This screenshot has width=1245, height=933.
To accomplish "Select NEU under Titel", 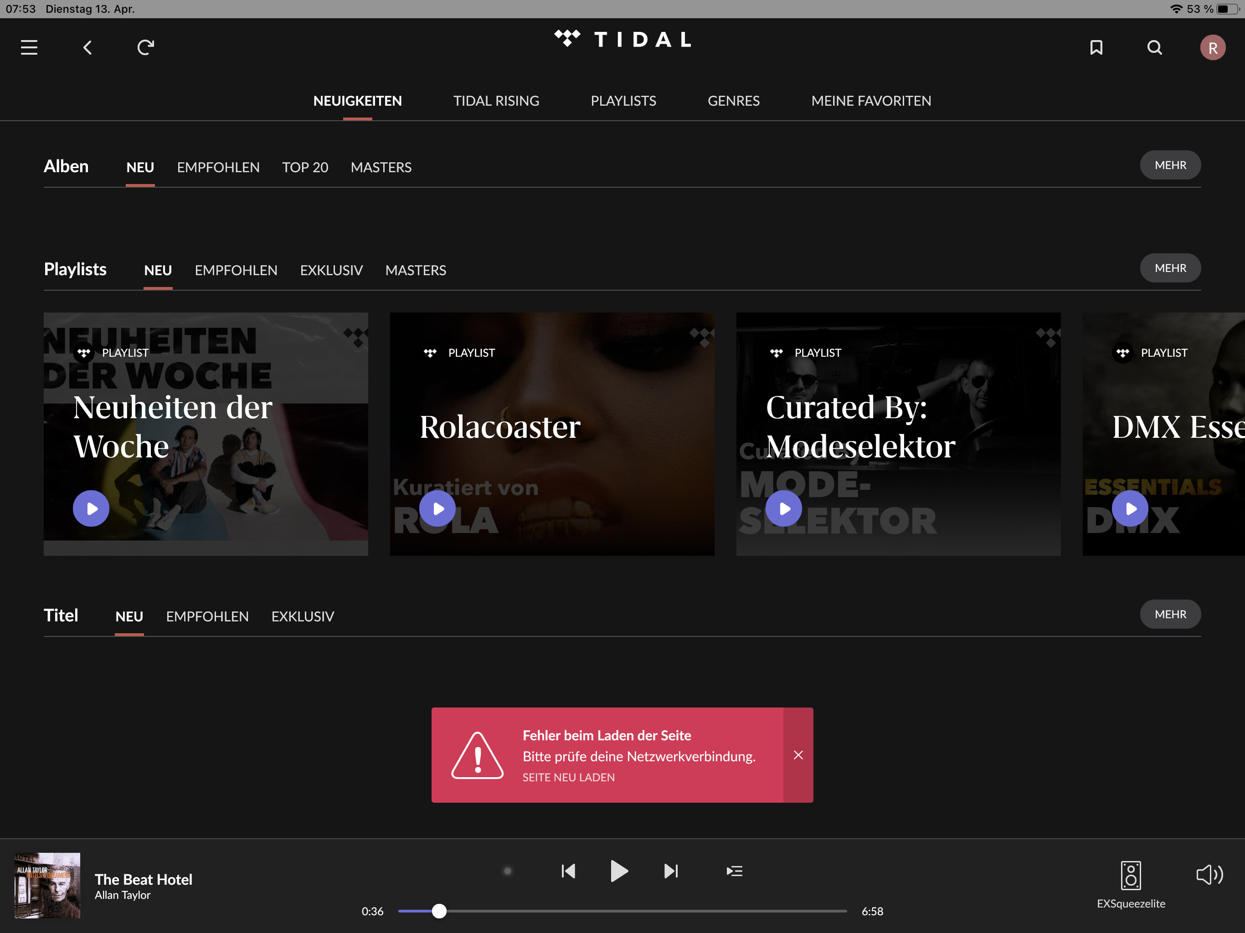I will [x=129, y=616].
